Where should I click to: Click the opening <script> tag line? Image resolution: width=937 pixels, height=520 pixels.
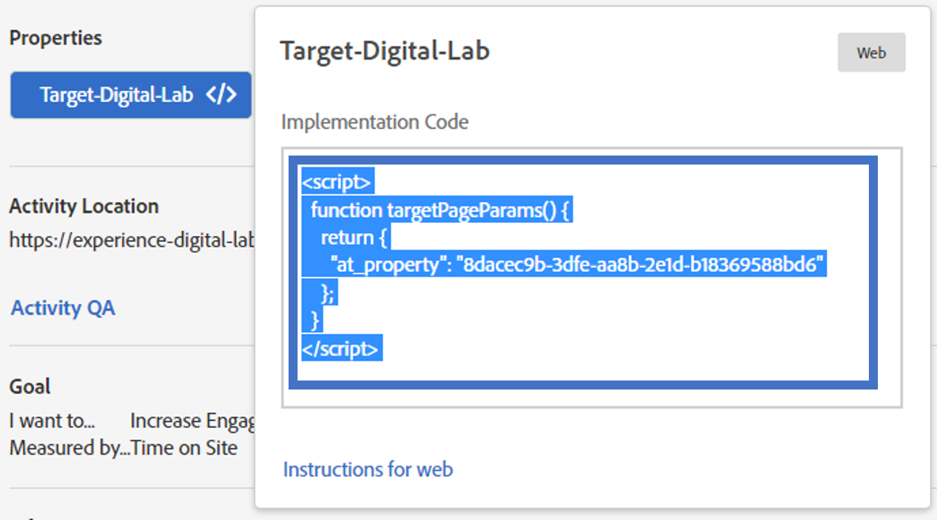(x=337, y=183)
